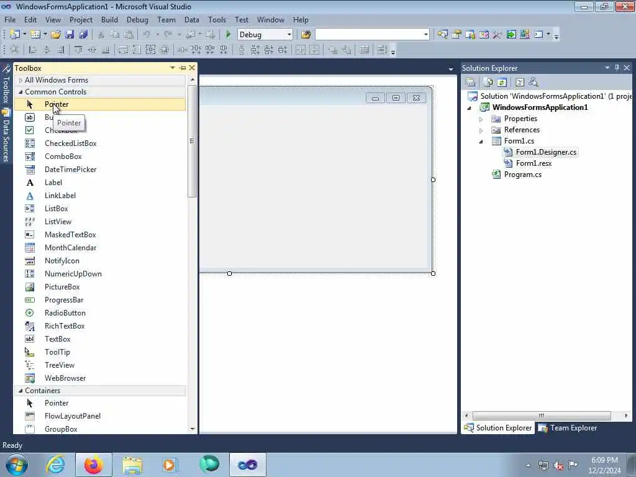This screenshot has height=477, width=636.
Task: Open the Tools menu
Action: point(217,20)
